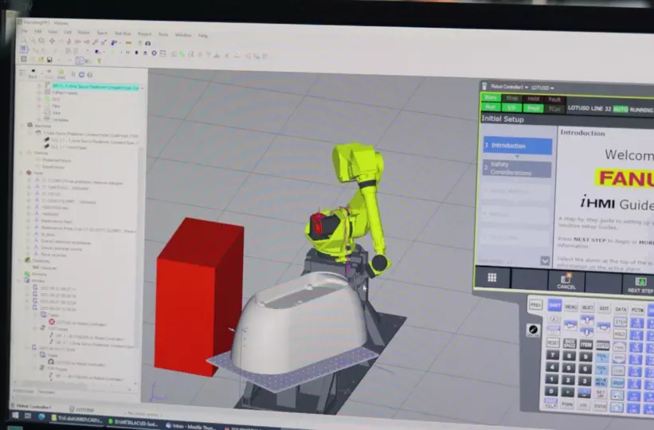Open the Robot menu in the menu bar
The width and height of the screenshot is (654, 430).
click(x=83, y=33)
